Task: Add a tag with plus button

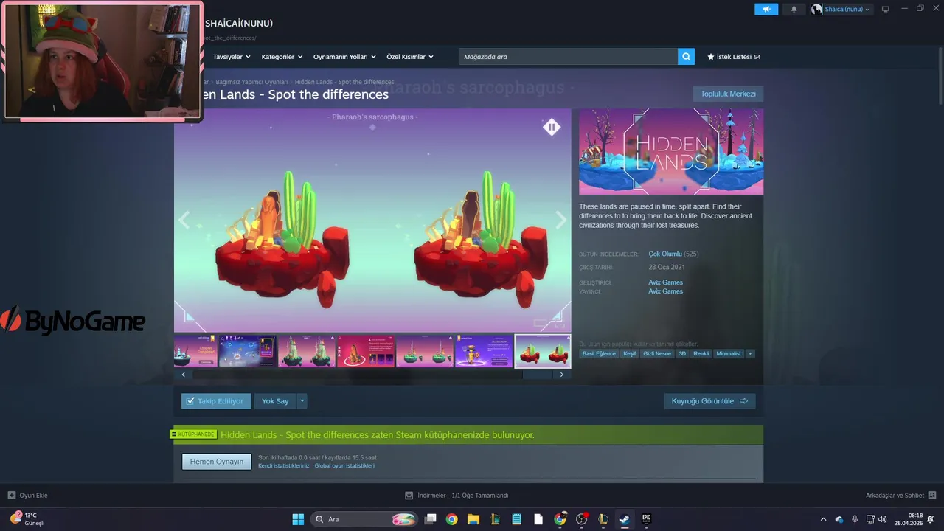Action: click(x=750, y=354)
